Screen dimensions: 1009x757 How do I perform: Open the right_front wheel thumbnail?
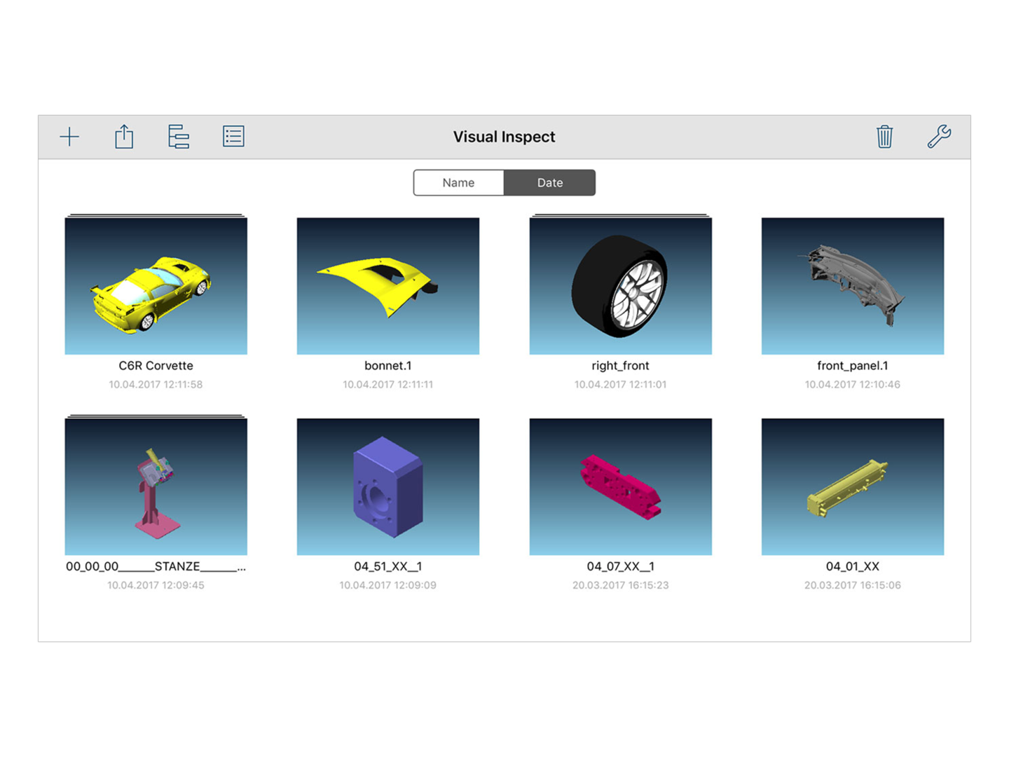(x=620, y=285)
